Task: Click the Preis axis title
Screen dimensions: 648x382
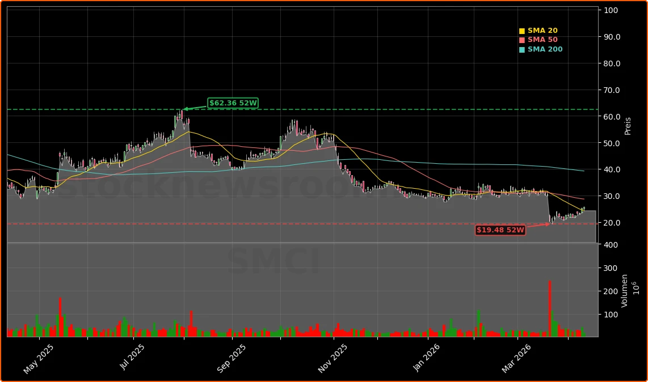Action: pyautogui.click(x=628, y=126)
